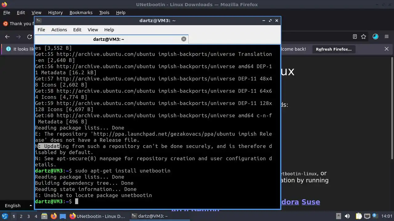The image size is (394, 221).
Task: Open the Firefox account icon
Action: [x=376, y=37]
